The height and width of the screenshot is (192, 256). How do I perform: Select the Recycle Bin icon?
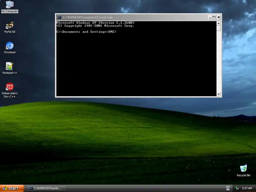coord(243,170)
